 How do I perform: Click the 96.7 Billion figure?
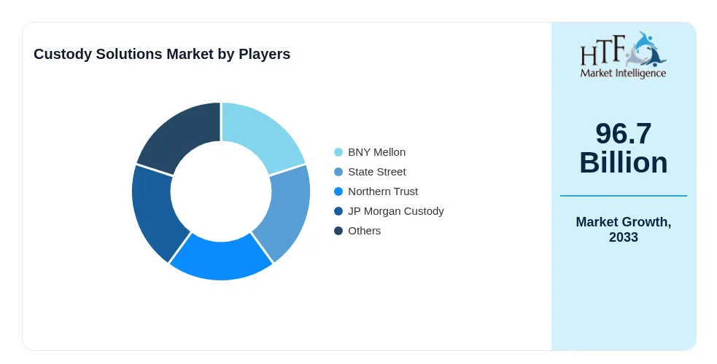point(623,148)
